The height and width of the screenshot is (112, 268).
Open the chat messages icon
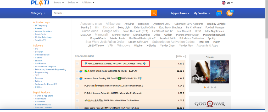(x=219, y=13)
